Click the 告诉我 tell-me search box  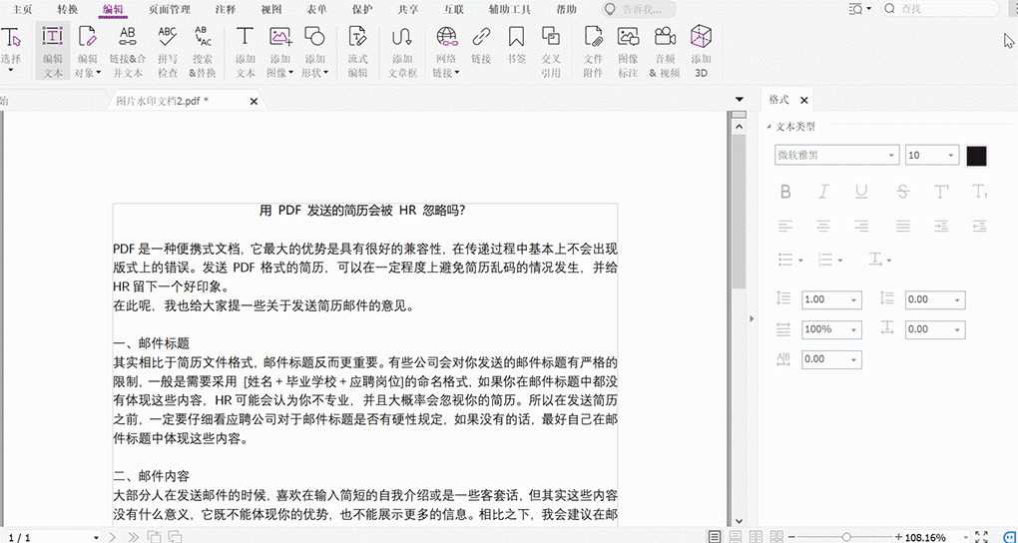(x=638, y=9)
